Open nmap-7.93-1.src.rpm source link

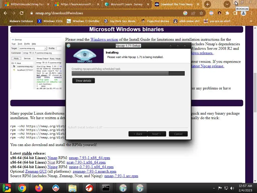[121, 176]
